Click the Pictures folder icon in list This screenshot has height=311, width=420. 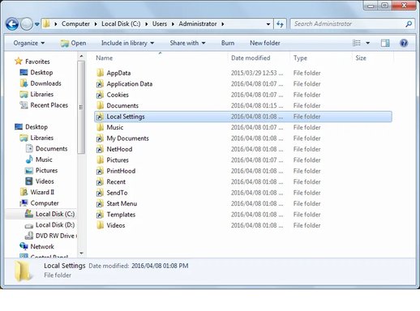[x=100, y=160]
